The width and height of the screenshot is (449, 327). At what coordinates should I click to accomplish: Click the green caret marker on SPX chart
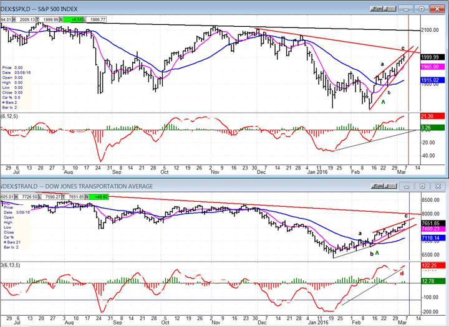pos(383,102)
